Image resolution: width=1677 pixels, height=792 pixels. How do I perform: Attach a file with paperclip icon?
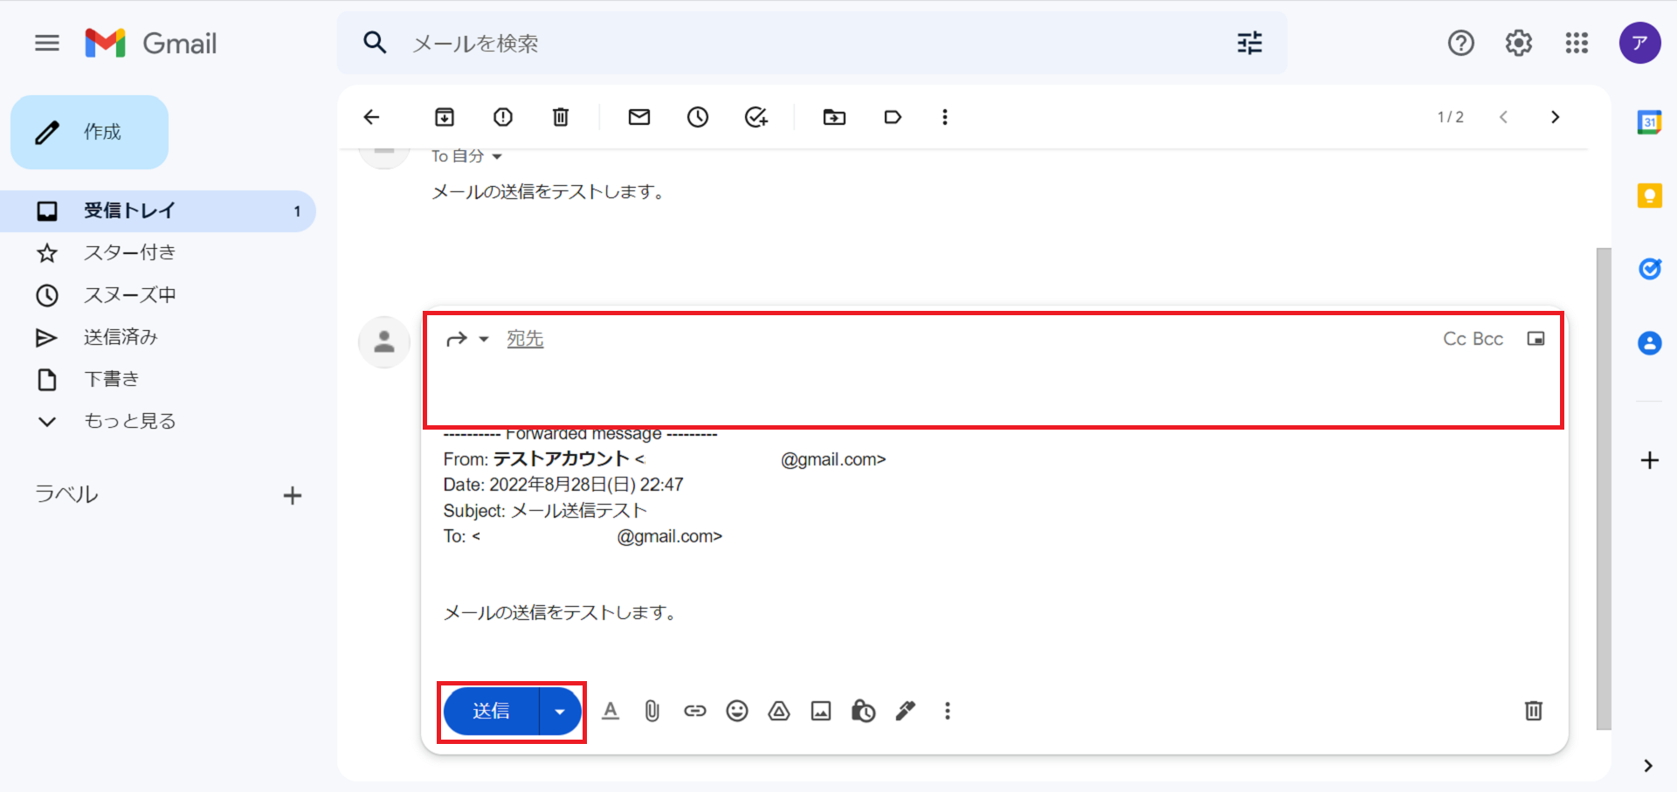pyautogui.click(x=652, y=711)
